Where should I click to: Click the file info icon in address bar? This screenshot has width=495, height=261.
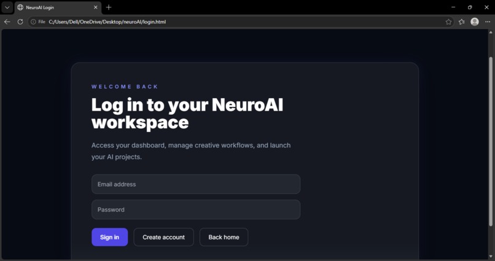tap(33, 21)
